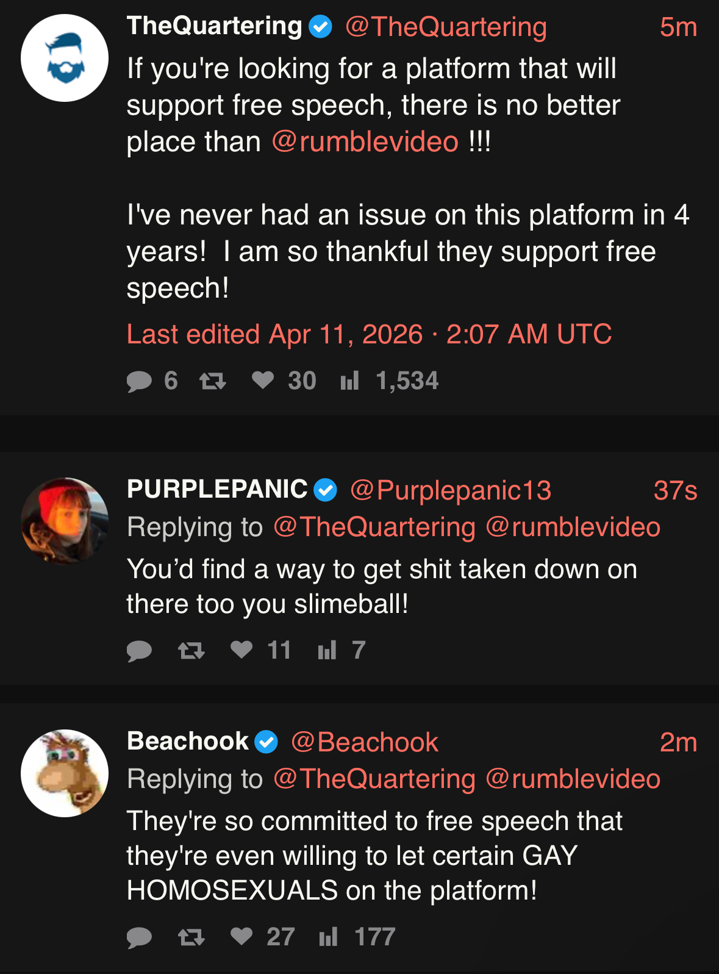Click the @Purplepanic13 handle link
719x974 pixels.
[x=451, y=490]
